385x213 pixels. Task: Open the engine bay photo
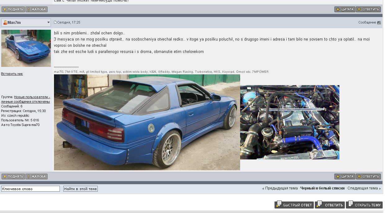tap(289, 122)
